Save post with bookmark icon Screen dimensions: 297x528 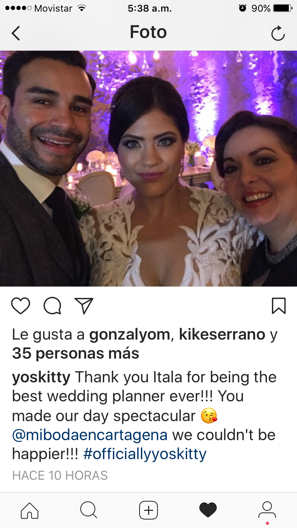point(279,306)
